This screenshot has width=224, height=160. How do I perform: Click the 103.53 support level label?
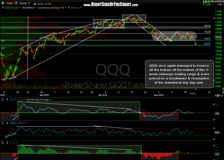tap(207, 44)
